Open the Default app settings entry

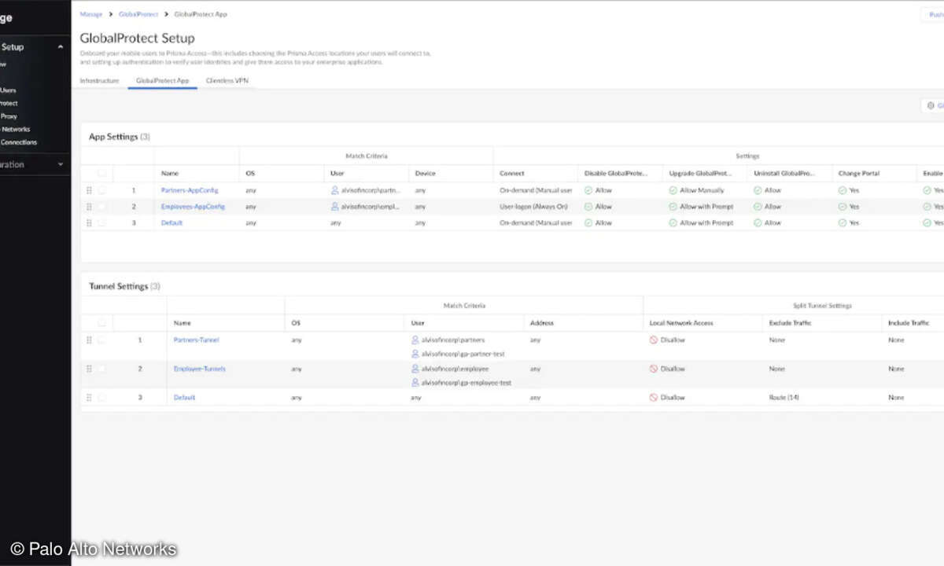pos(171,223)
